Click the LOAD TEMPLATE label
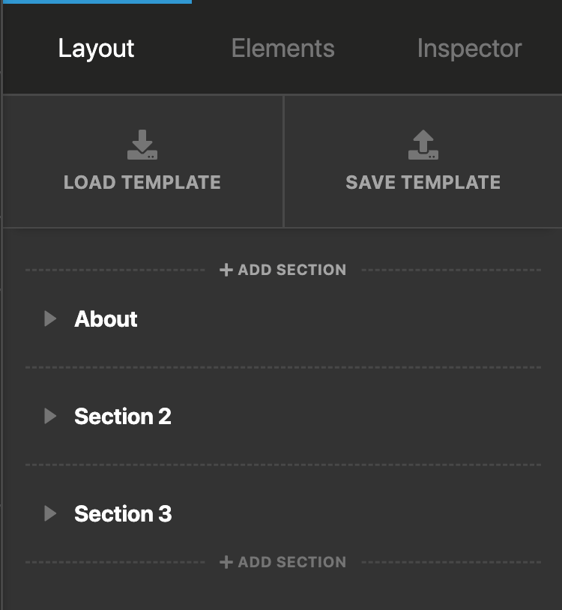Image resolution: width=562 pixels, height=610 pixels. 142,182
